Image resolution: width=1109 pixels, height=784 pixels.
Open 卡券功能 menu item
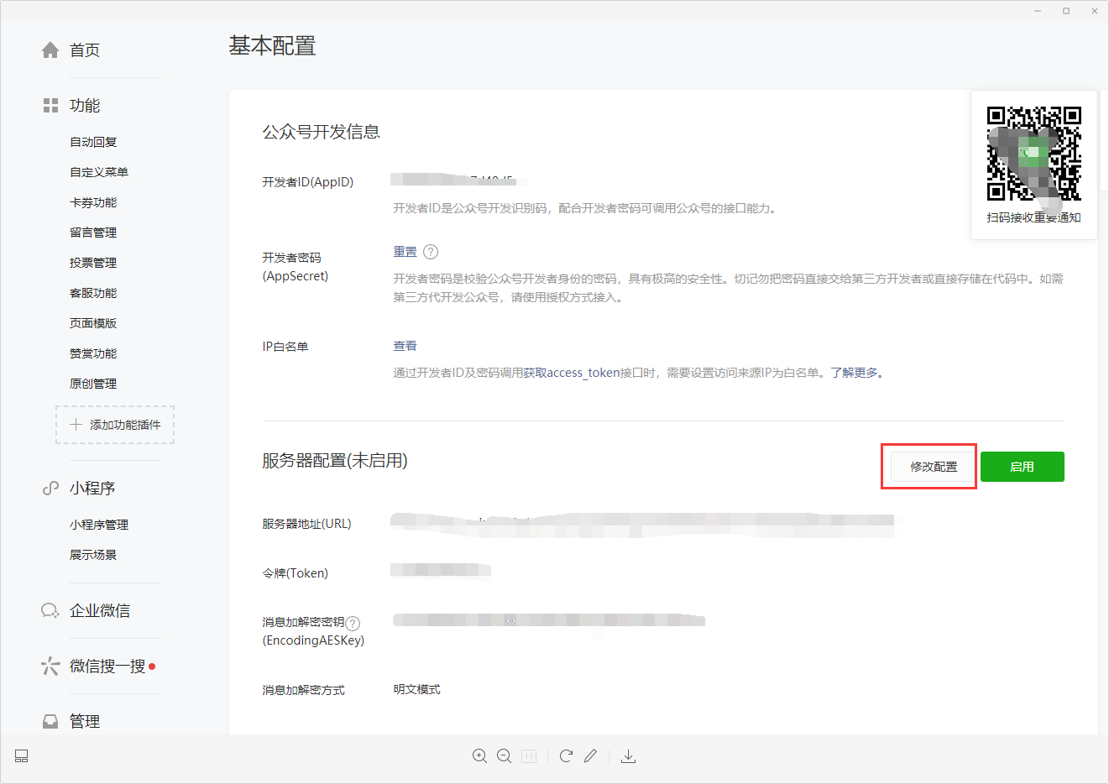(x=93, y=202)
